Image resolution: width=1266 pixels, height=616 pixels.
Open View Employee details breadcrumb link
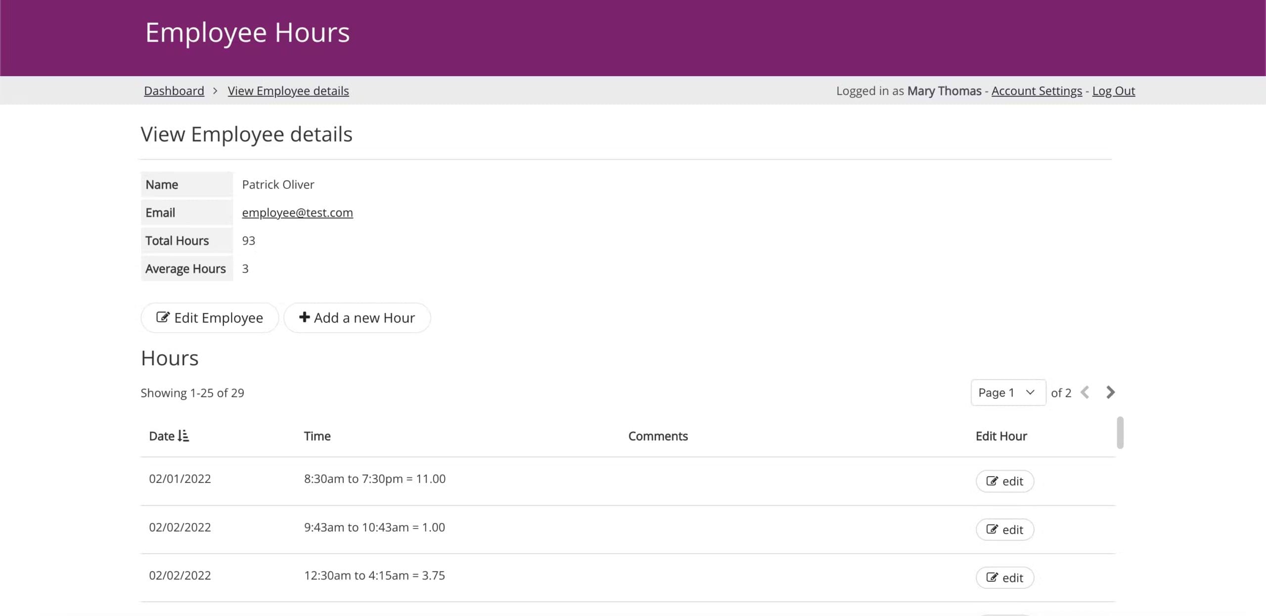click(288, 91)
